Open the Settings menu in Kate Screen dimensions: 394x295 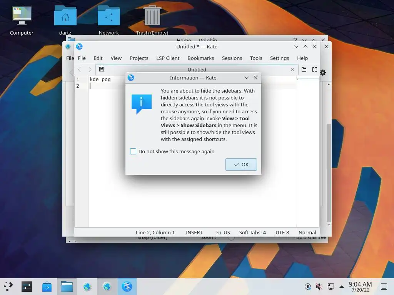click(279, 58)
